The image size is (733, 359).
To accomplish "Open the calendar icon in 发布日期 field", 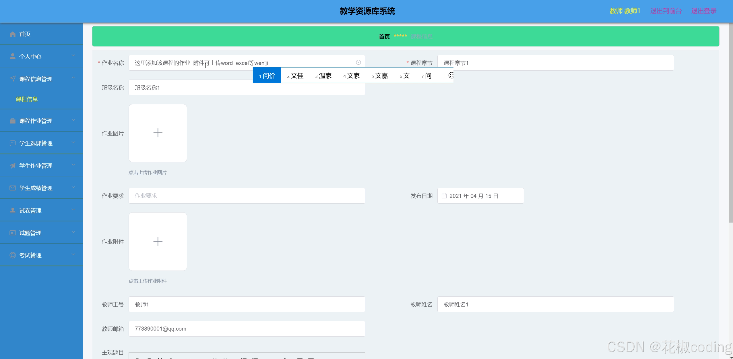I will pos(444,196).
